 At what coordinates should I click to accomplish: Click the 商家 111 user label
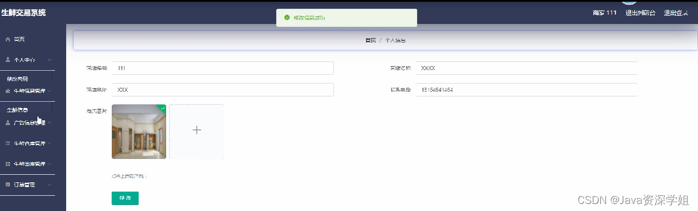604,13
